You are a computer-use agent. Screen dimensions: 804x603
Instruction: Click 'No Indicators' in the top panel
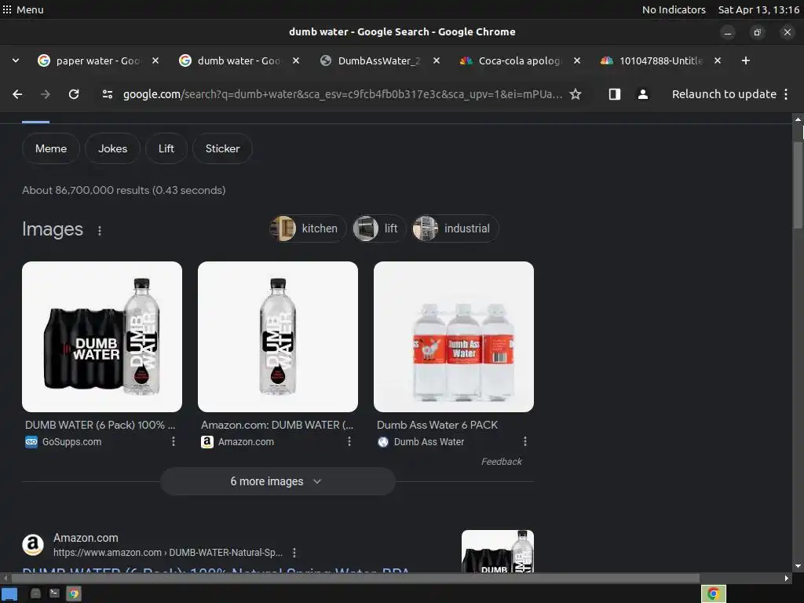coord(674,9)
